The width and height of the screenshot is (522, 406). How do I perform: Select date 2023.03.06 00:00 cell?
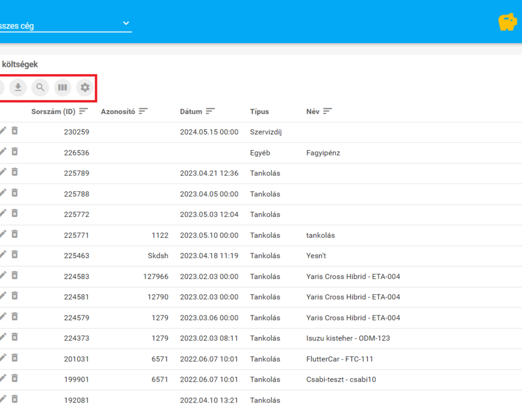coord(209,318)
